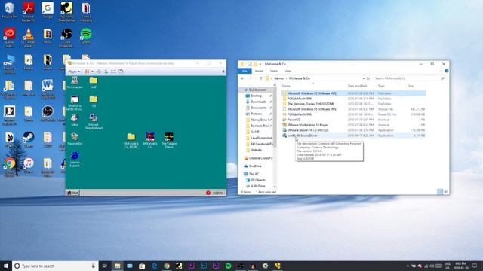The width and height of the screenshot is (483, 271).
Task: Open the address bar history dropdown in File Explorer
Action: pos(364,78)
